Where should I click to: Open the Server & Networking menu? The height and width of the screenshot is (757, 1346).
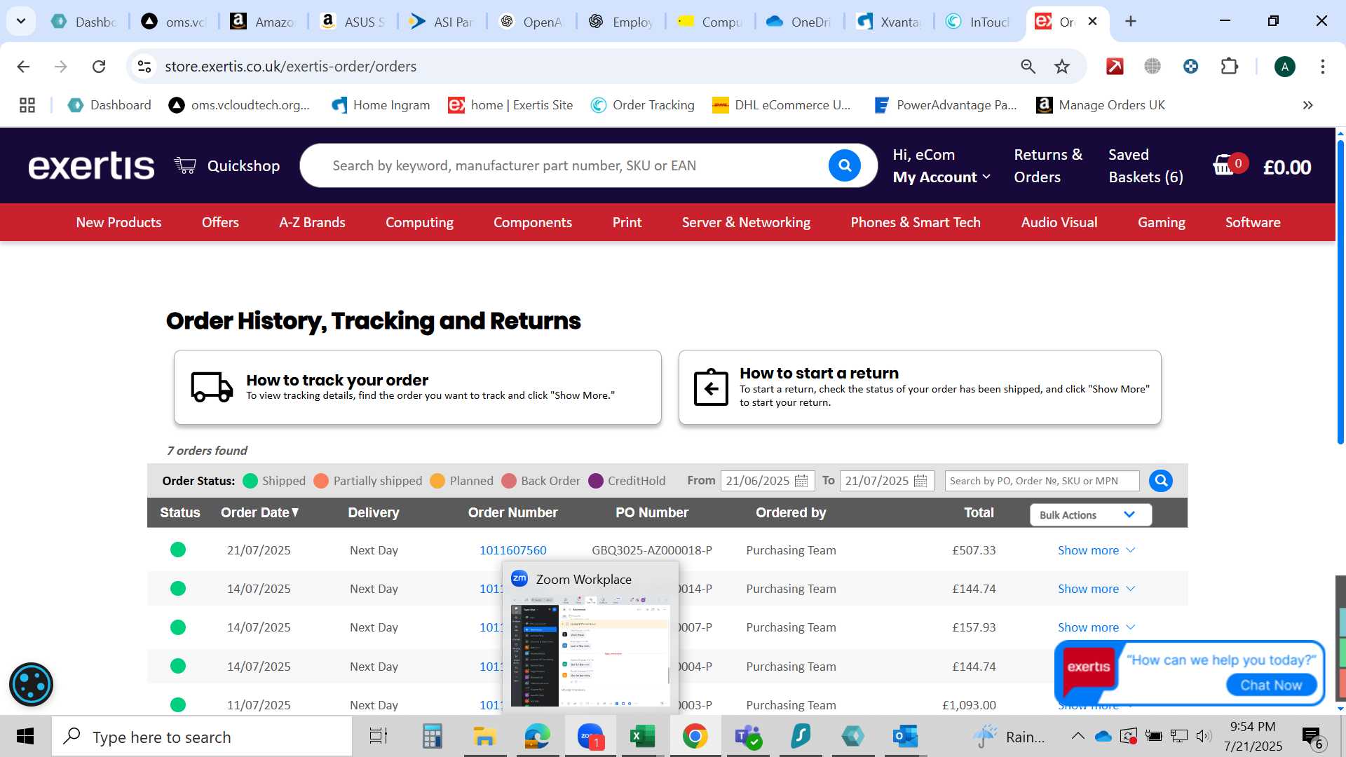pos(746,222)
